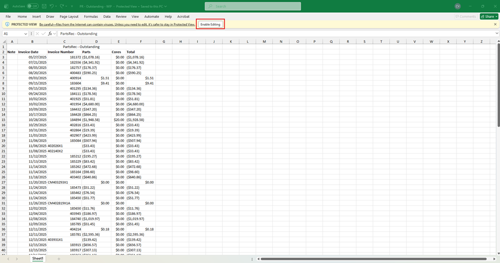Switch to the Home ribbon tab
This screenshot has height=263, width=500.
22,16
